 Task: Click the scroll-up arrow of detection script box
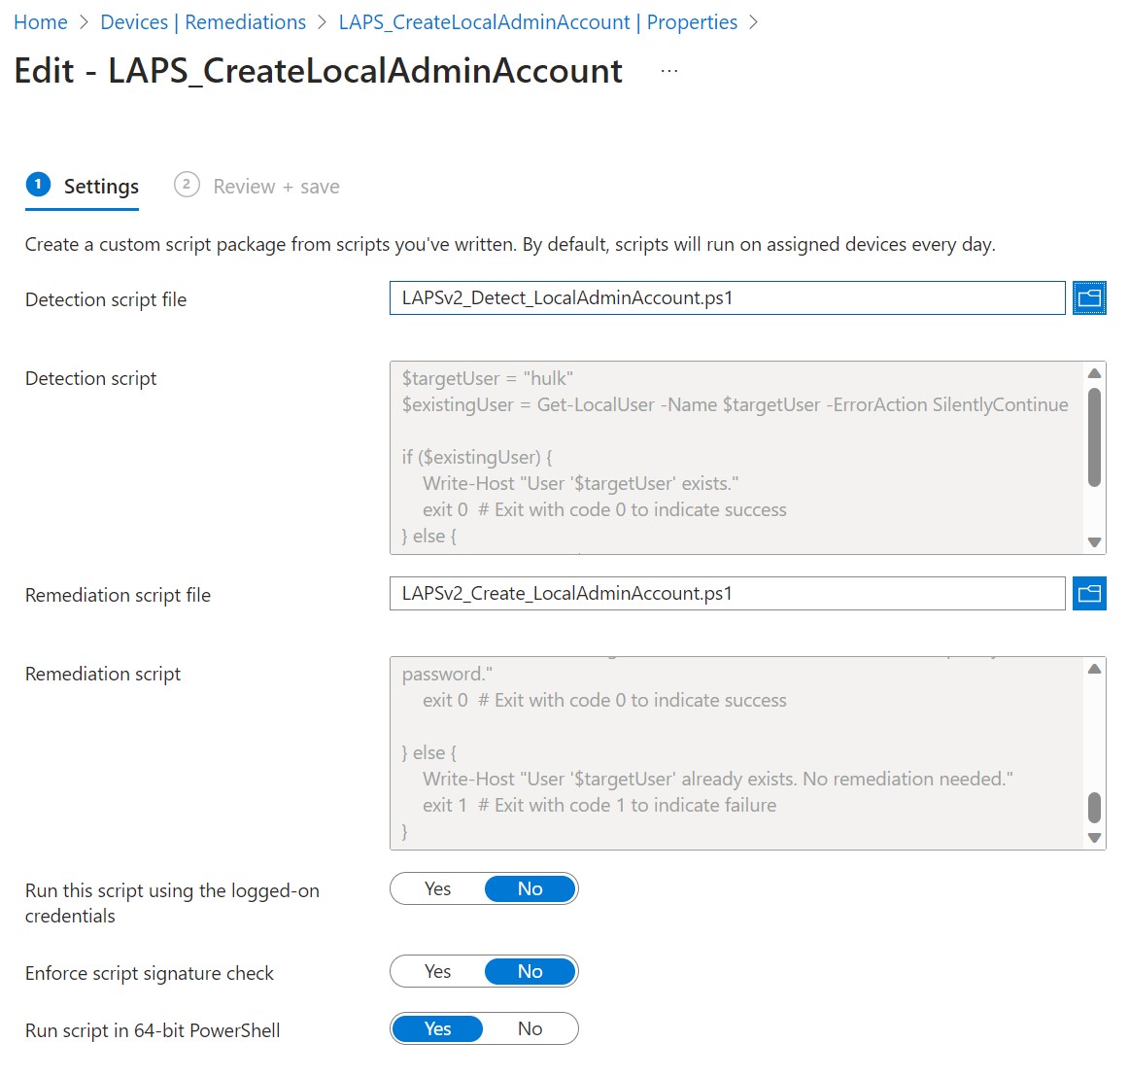pyautogui.click(x=1095, y=372)
